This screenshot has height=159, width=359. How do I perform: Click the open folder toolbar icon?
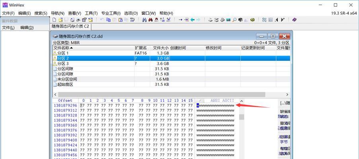coord(91,19)
